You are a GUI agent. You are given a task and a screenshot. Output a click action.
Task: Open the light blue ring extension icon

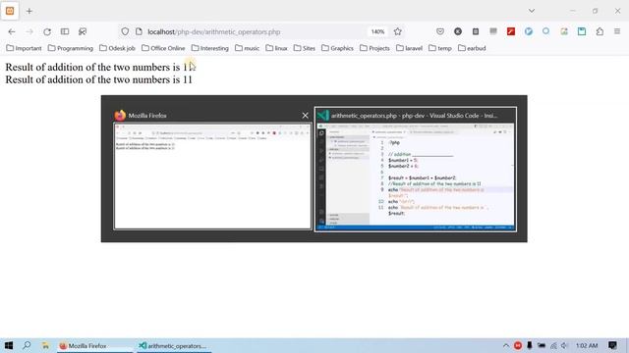pos(546,31)
